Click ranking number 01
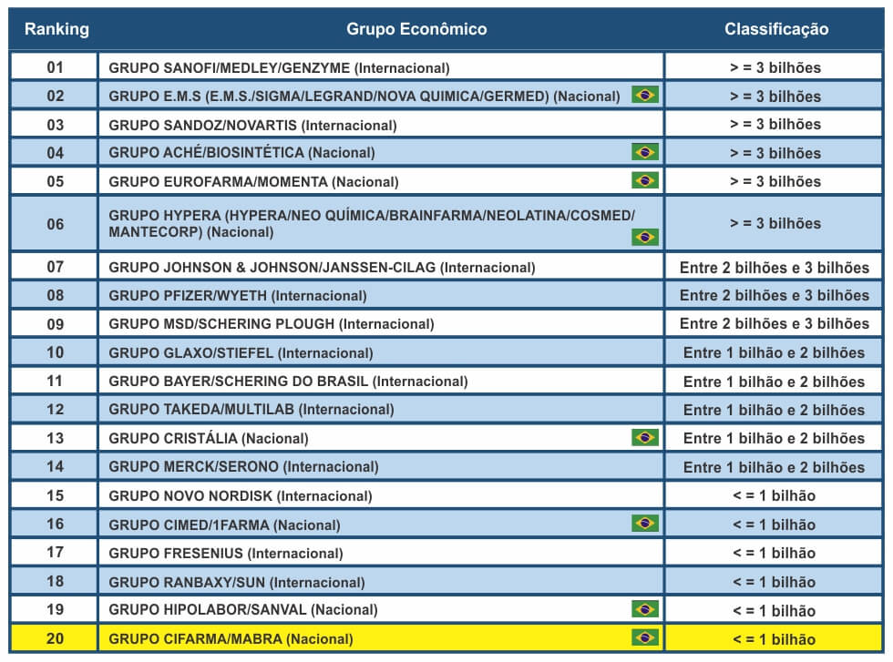The image size is (893, 662). [x=56, y=67]
